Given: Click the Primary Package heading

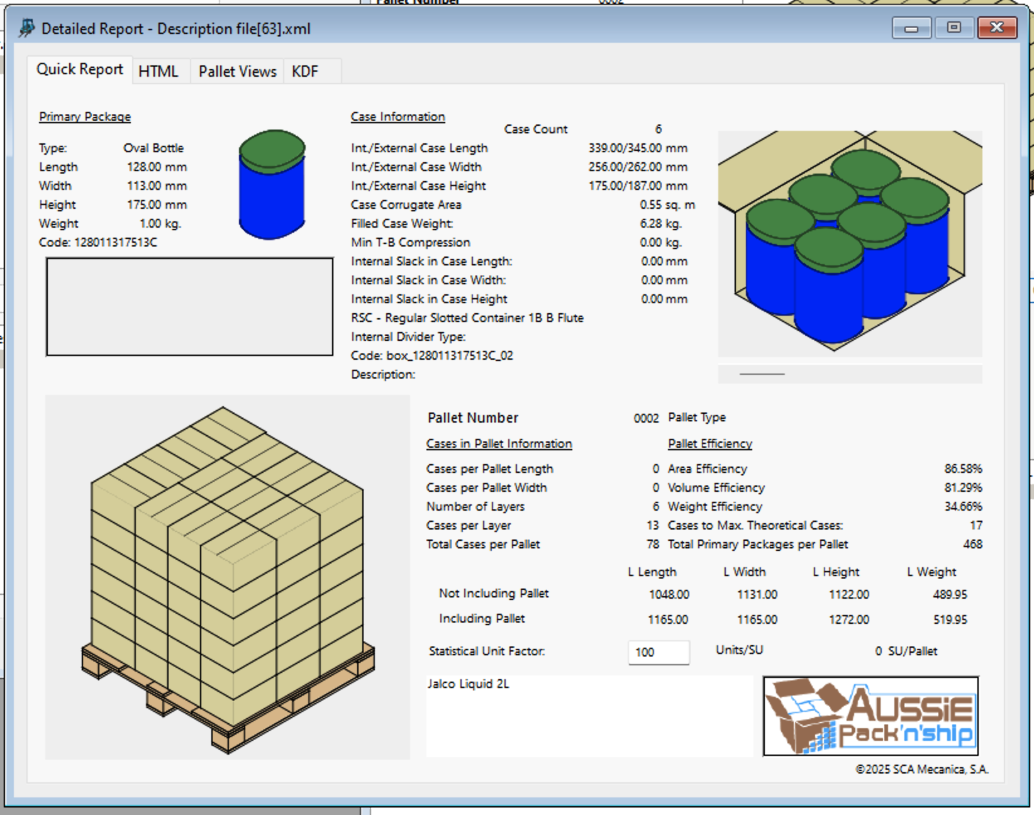Looking at the screenshot, I should 85,116.
